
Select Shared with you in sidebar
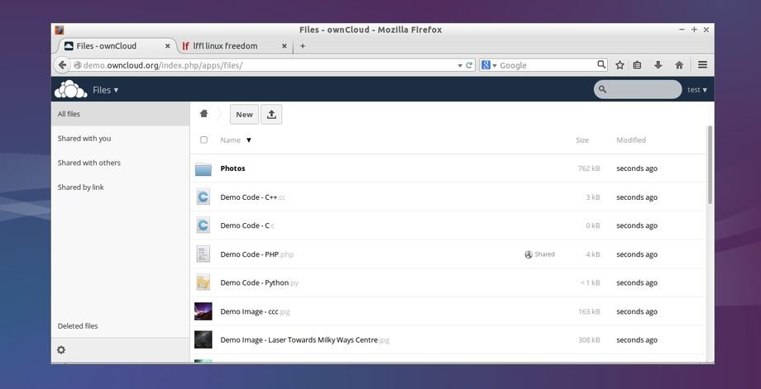(x=84, y=139)
